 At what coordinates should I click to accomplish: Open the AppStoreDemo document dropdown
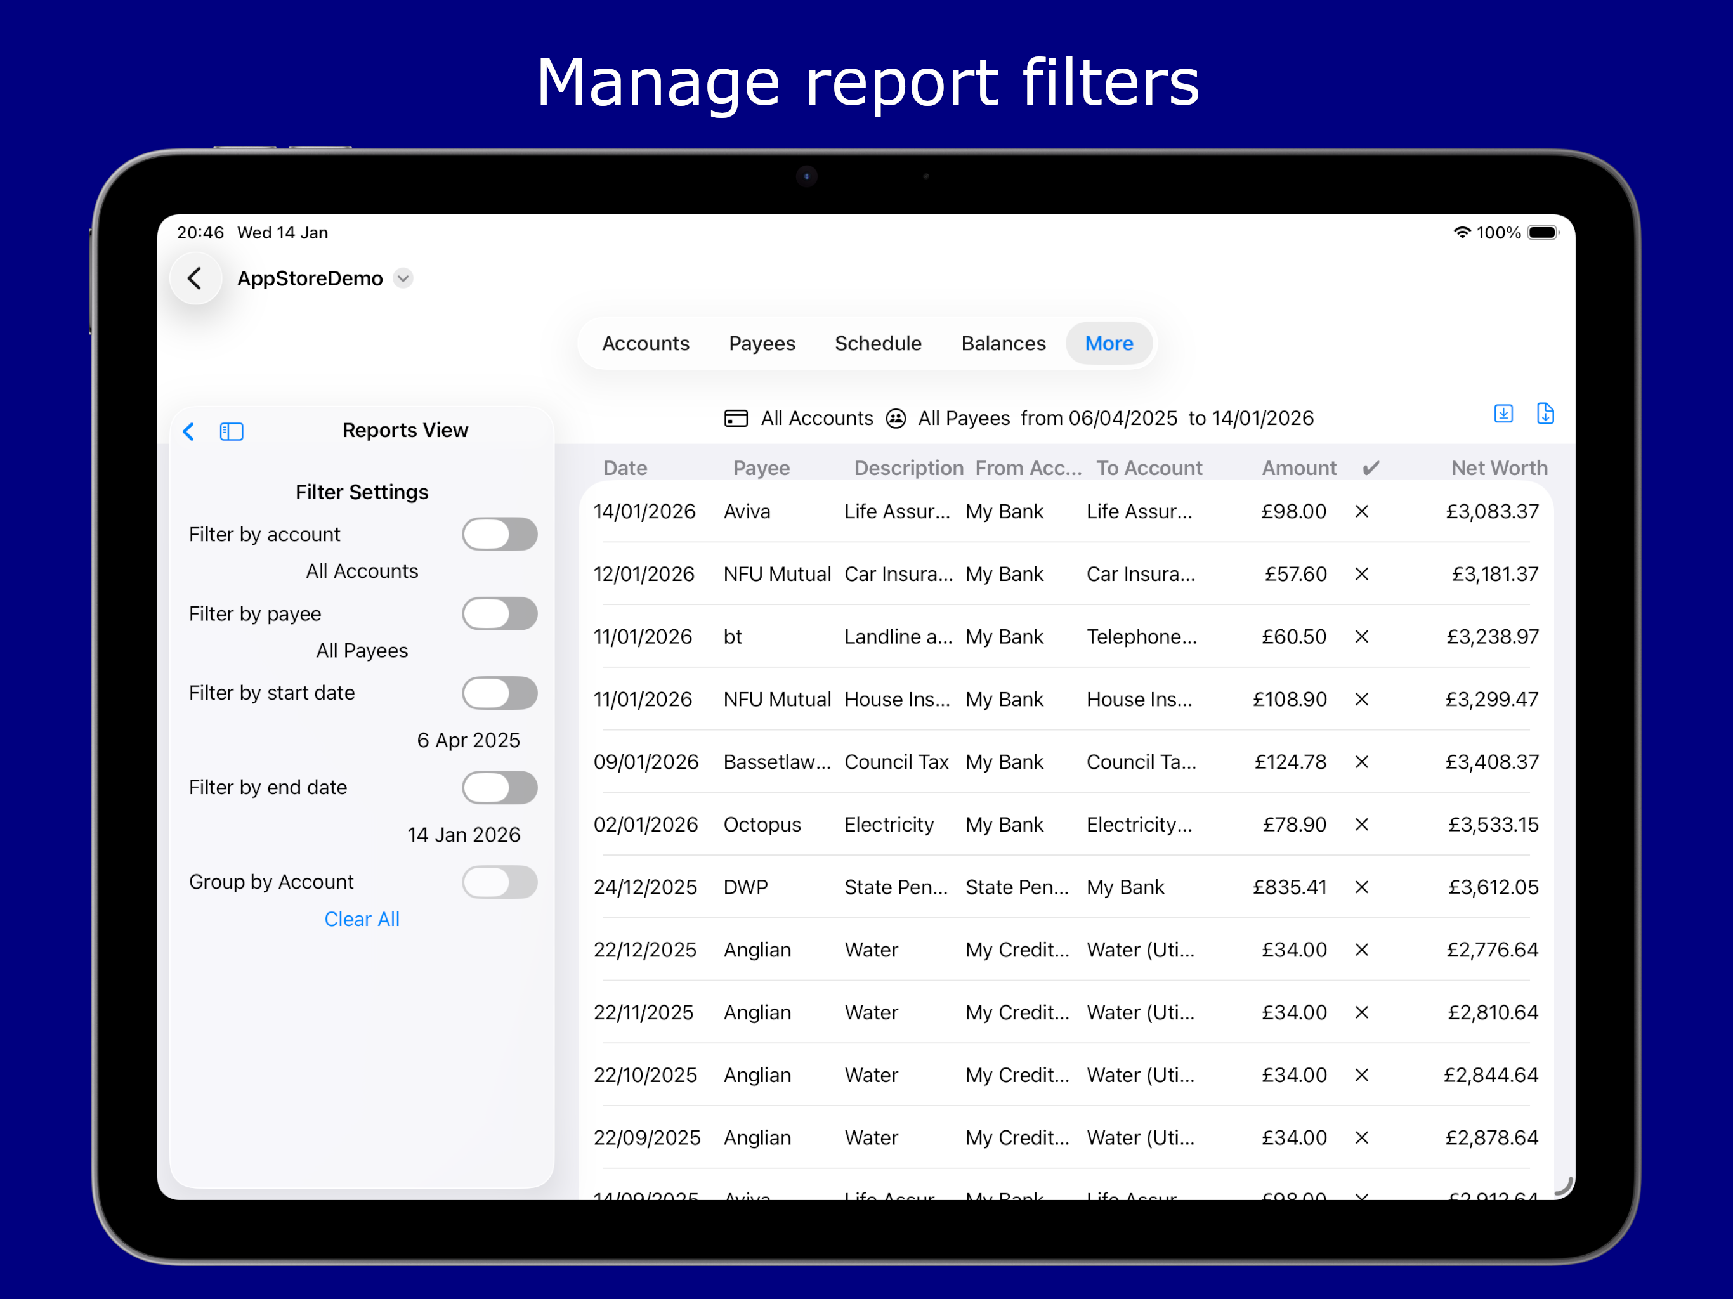click(403, 278)
